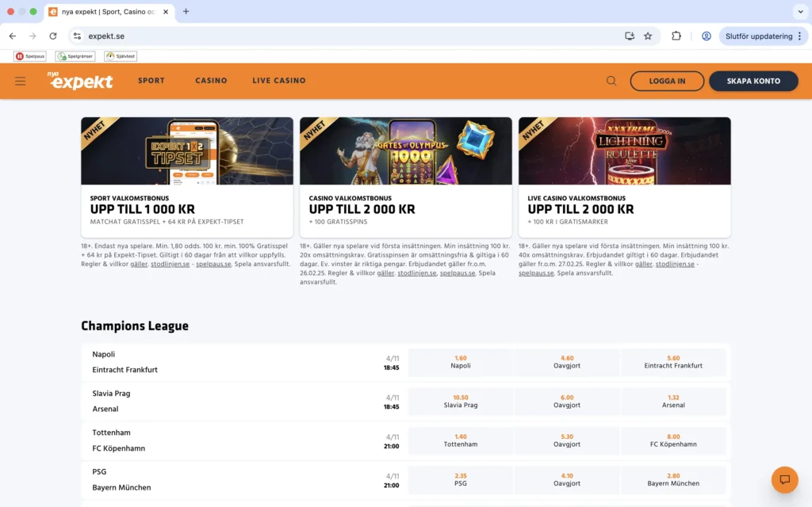812x507 pixels.
Task: Open the LIVE CASINO section
Action: pyautogui.click(x=279, y=81)
